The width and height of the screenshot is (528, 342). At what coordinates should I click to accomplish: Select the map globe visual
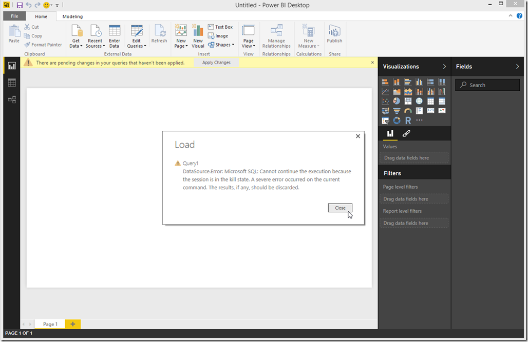pos(419,101)
